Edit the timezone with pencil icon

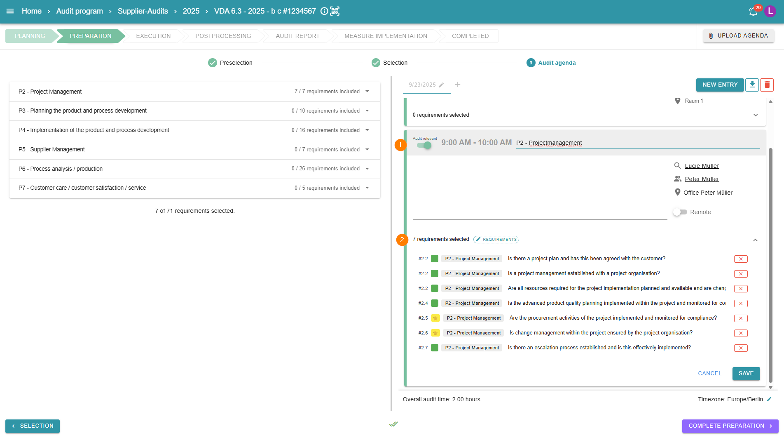[769, 399]
